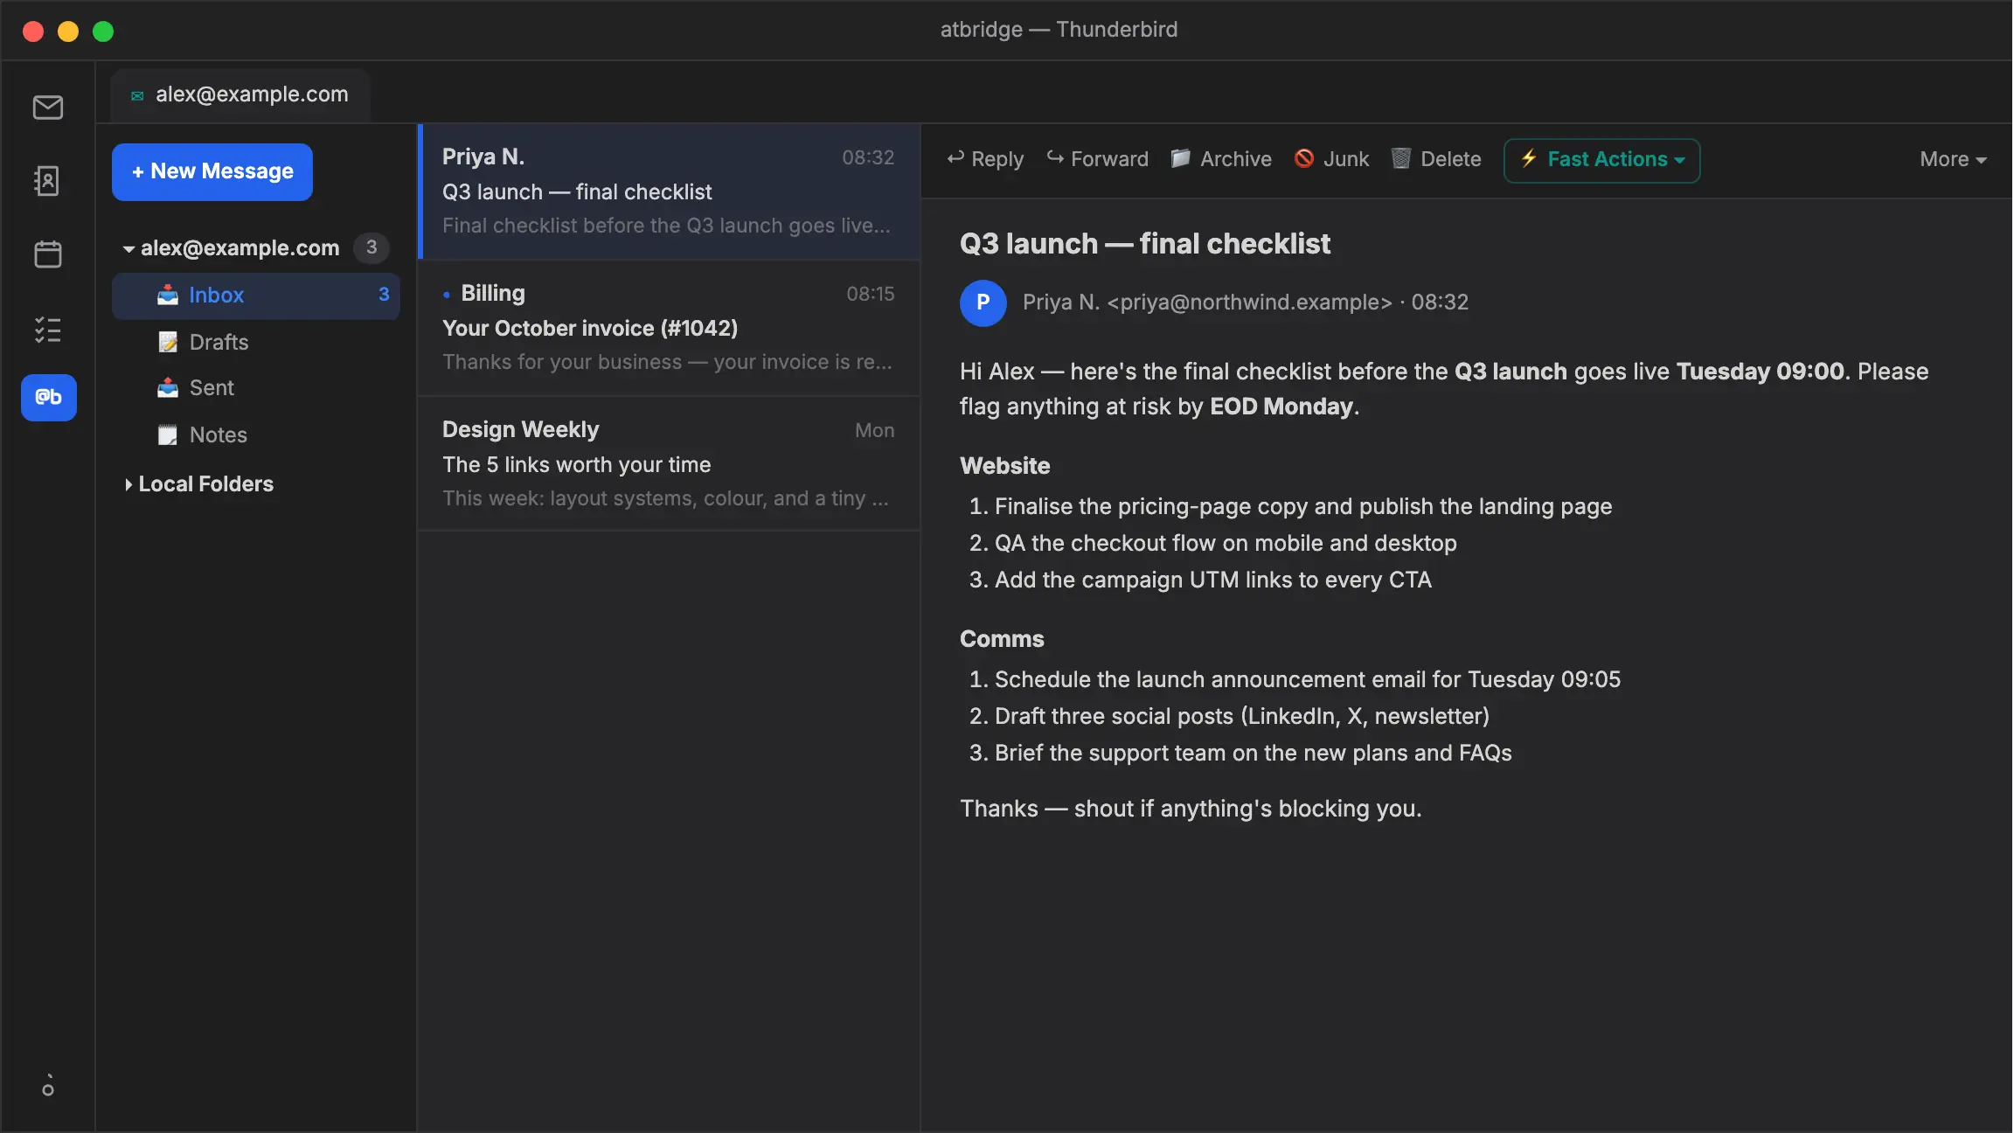Click "Draft three social posts" list item
Screen dimensions: 2014x1133
coord(1242,716)
